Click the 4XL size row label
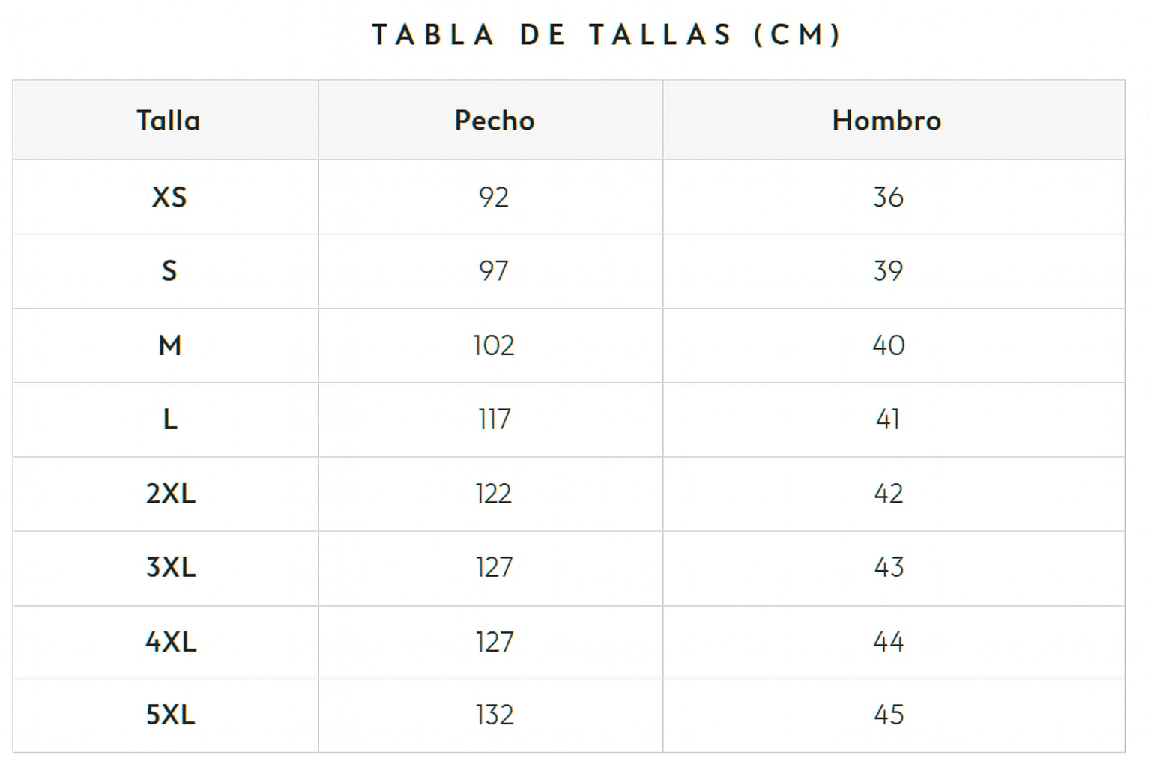The height and width of the screenshot is (767, 1151). pyautogui.click(x=171, y=642)
